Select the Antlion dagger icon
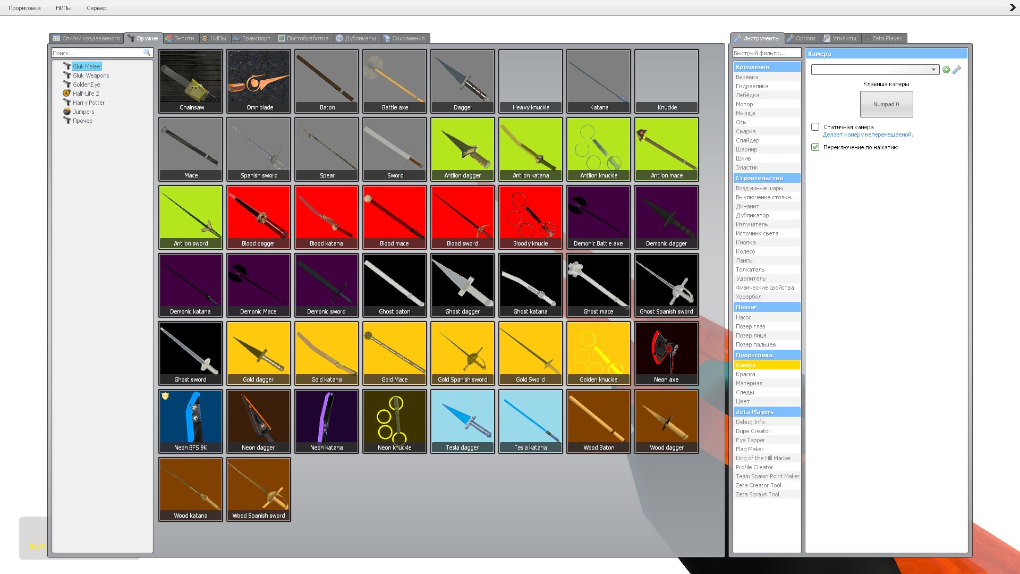The image size is (1020, 574). pos(463,149)
